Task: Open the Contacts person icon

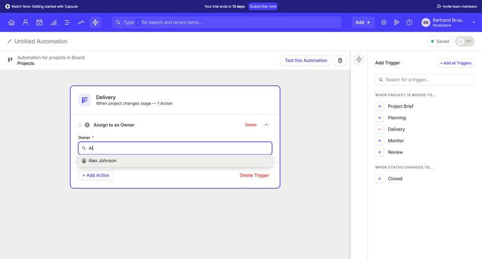Action: 25,22
